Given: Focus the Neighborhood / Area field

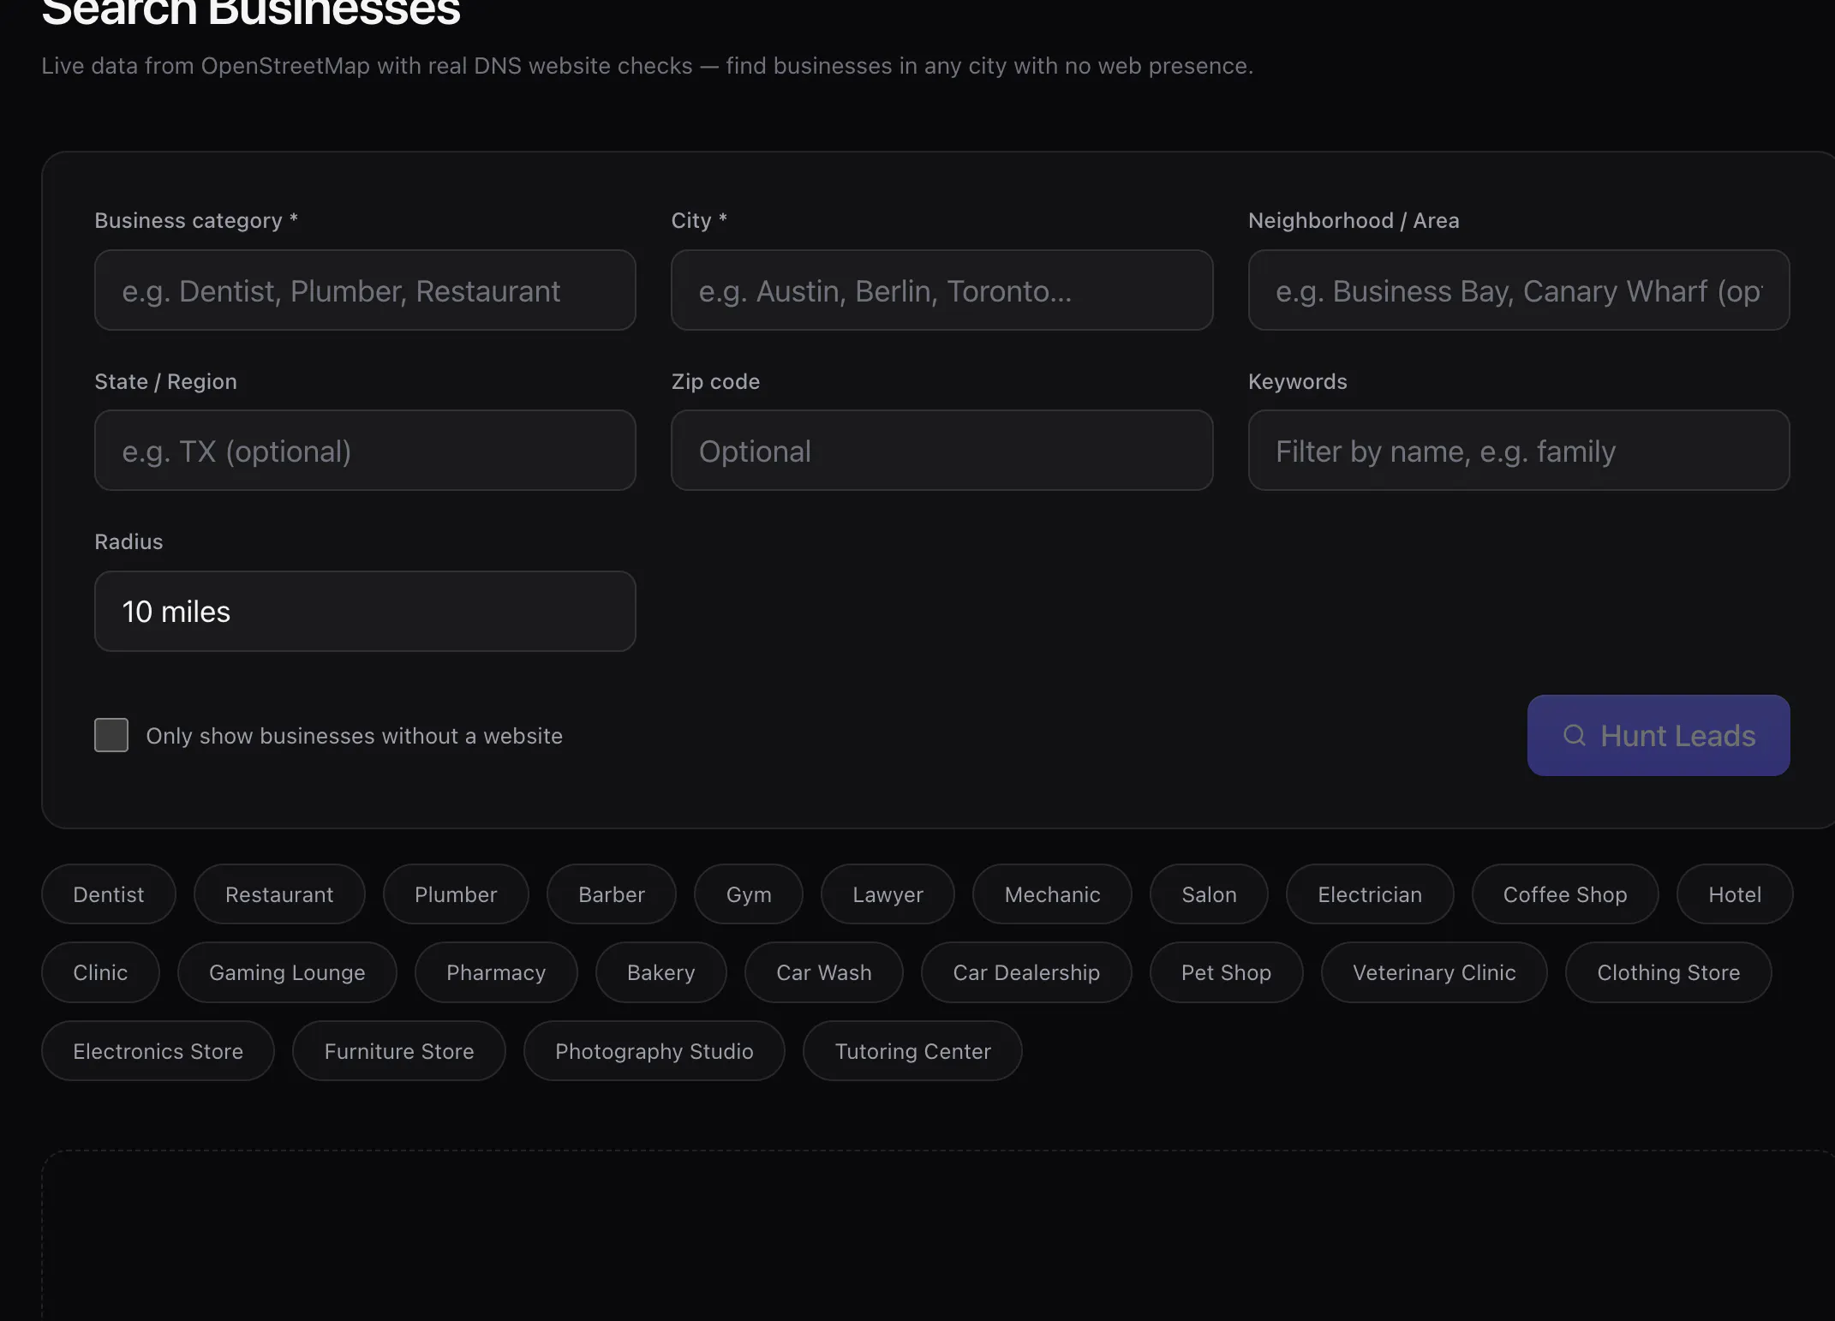Looking at the screenshot, I should tap(1518, 290).
